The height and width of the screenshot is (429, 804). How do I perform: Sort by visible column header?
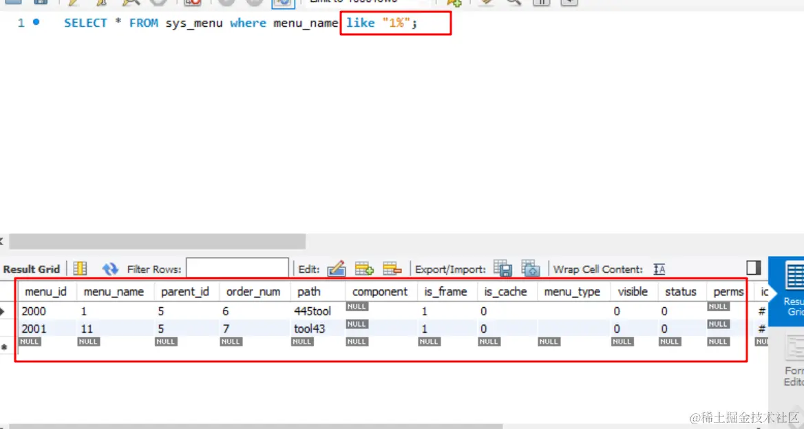633,291
